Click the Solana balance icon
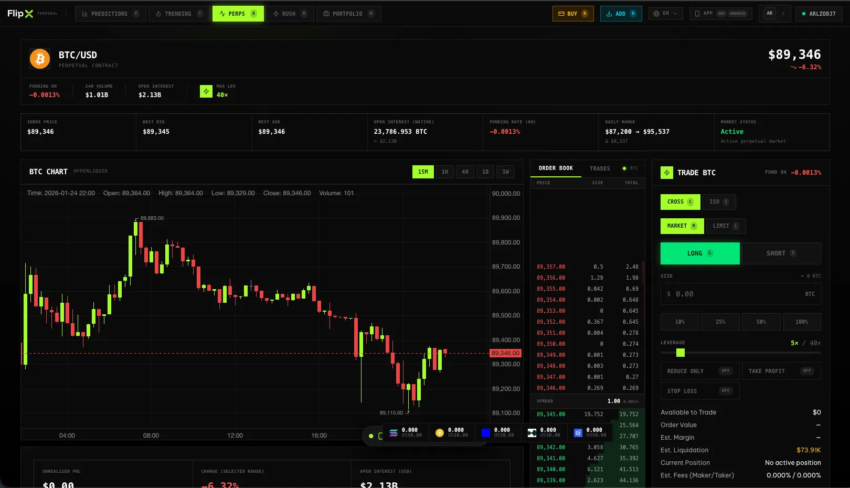 pyautogui.click(x=394, y=432)
